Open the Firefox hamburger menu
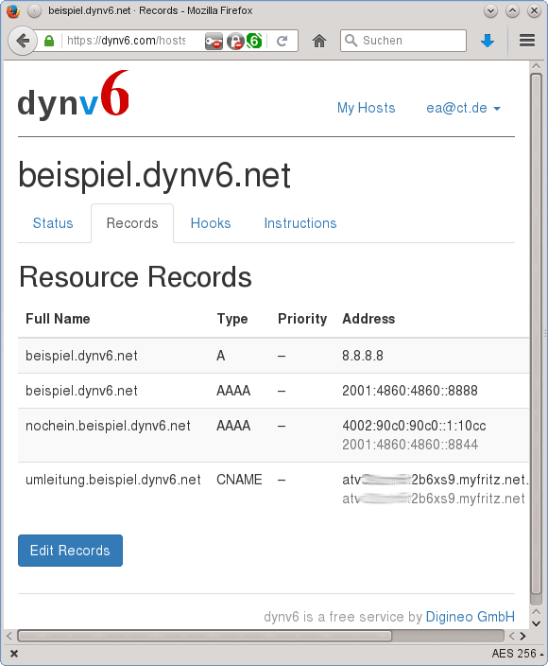548x666 pixels. 527,41
